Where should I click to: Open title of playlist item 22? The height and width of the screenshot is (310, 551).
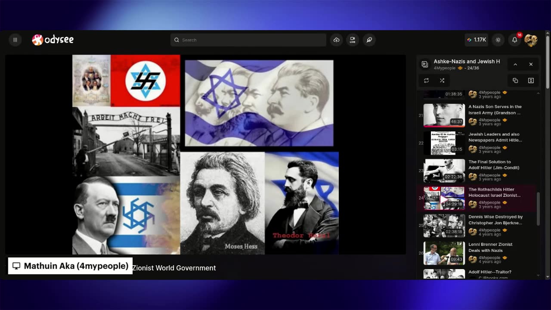coord(495,137)
